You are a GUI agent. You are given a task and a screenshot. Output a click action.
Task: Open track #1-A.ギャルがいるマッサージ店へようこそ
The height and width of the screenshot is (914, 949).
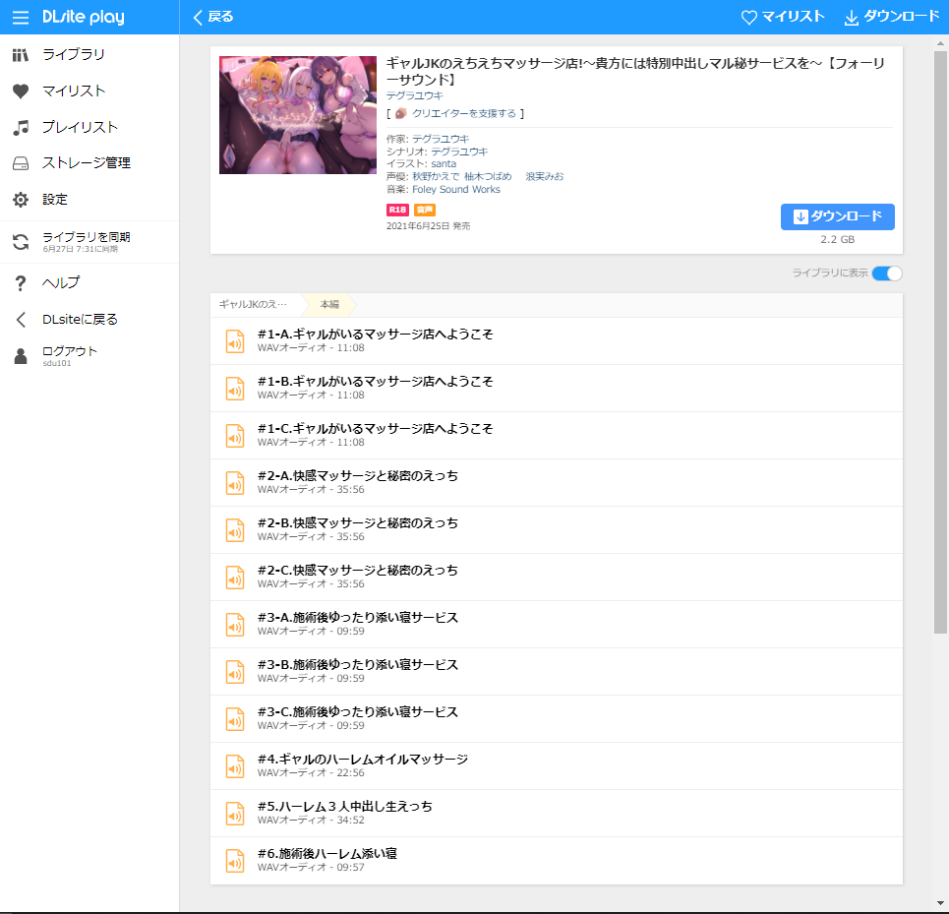click(x=557, y=340)
